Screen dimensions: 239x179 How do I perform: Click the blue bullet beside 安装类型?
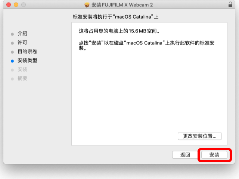pyautogui.click(x=12, y=61)
